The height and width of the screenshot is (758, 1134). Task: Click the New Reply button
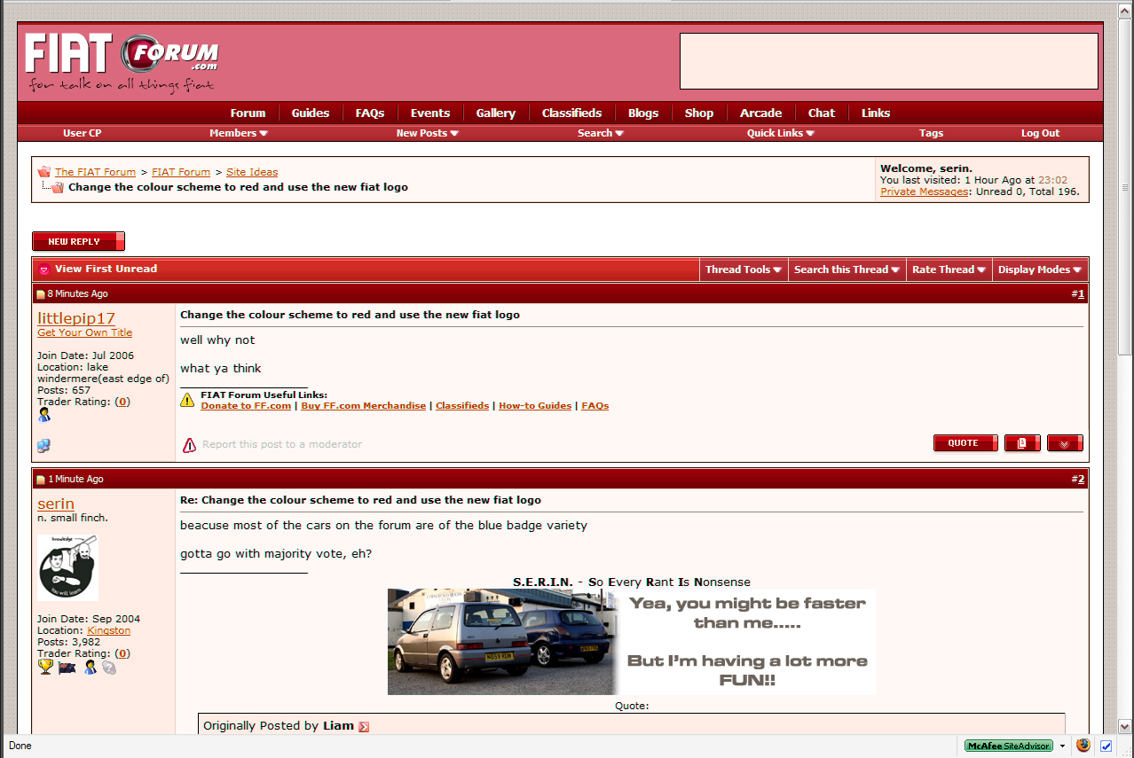[x=78, y=241]
